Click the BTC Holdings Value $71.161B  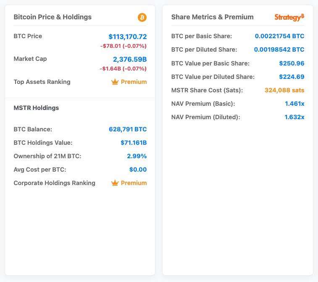point(133,143)
